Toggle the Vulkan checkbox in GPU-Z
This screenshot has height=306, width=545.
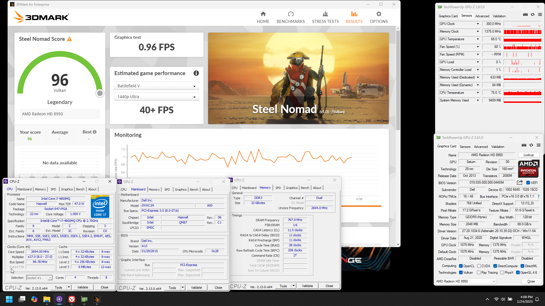click(x=461, y=273)
